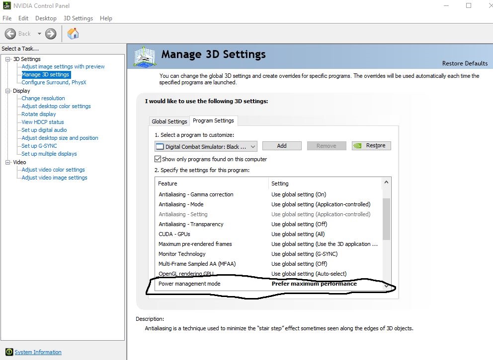Viewport: 493px width, 360px height.
Task: Select Maximum pre-rendered frames row
Action: tap(269, 244)
